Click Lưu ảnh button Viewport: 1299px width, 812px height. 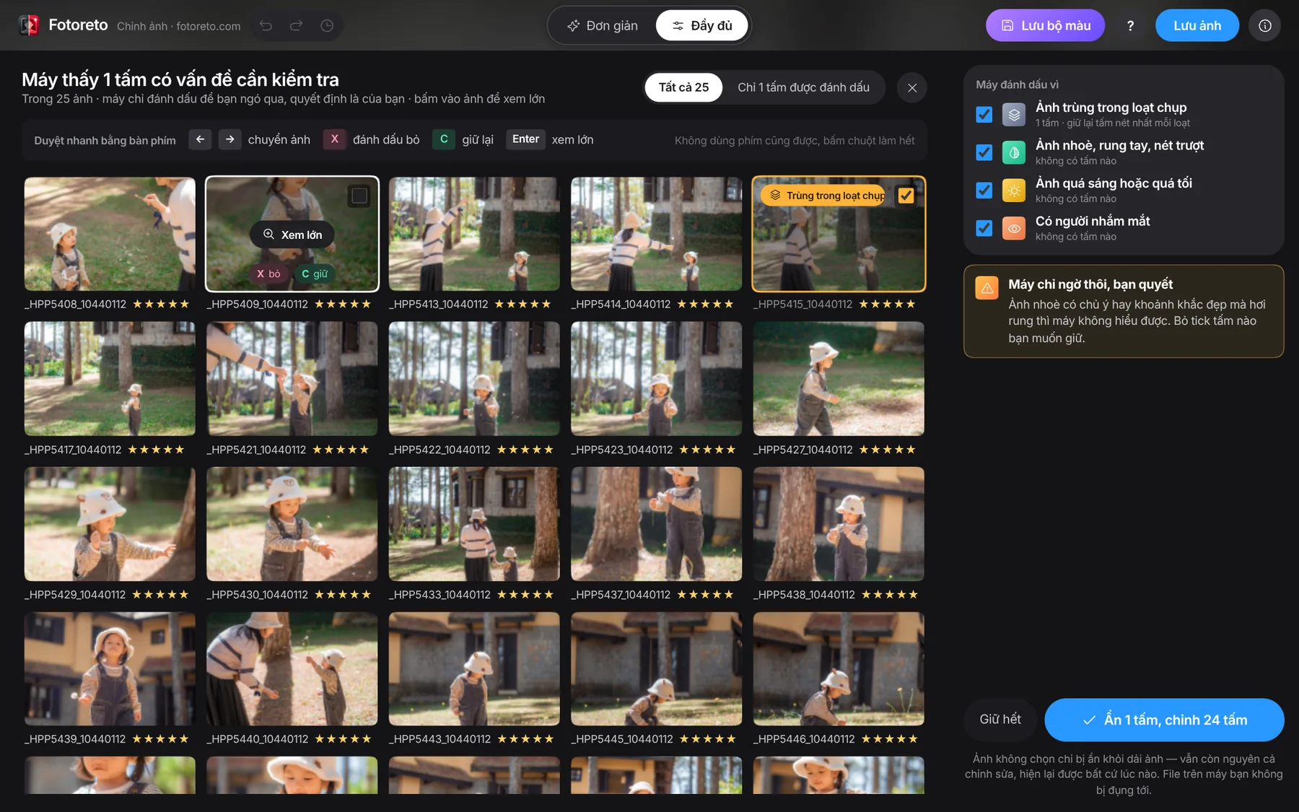[x=1197, y=26]
